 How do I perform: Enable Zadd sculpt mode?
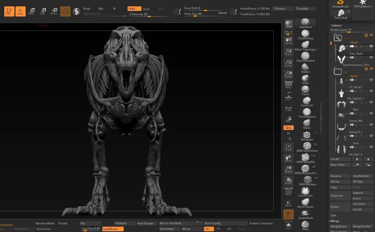(x=134, y=9)
